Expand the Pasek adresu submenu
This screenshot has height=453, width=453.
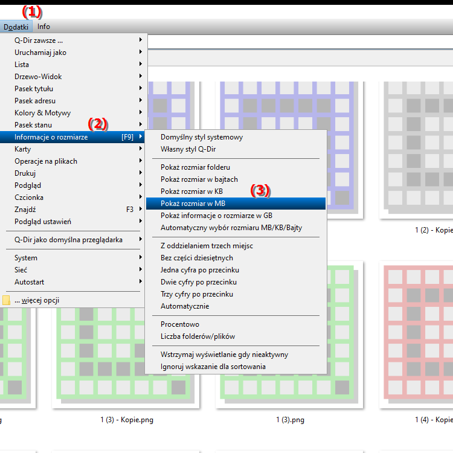(73, 101)
